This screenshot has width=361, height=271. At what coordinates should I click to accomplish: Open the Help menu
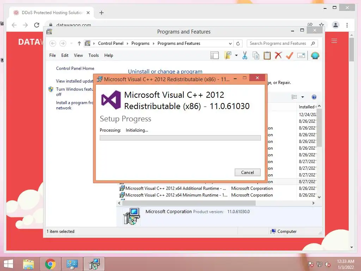point(109,55)
